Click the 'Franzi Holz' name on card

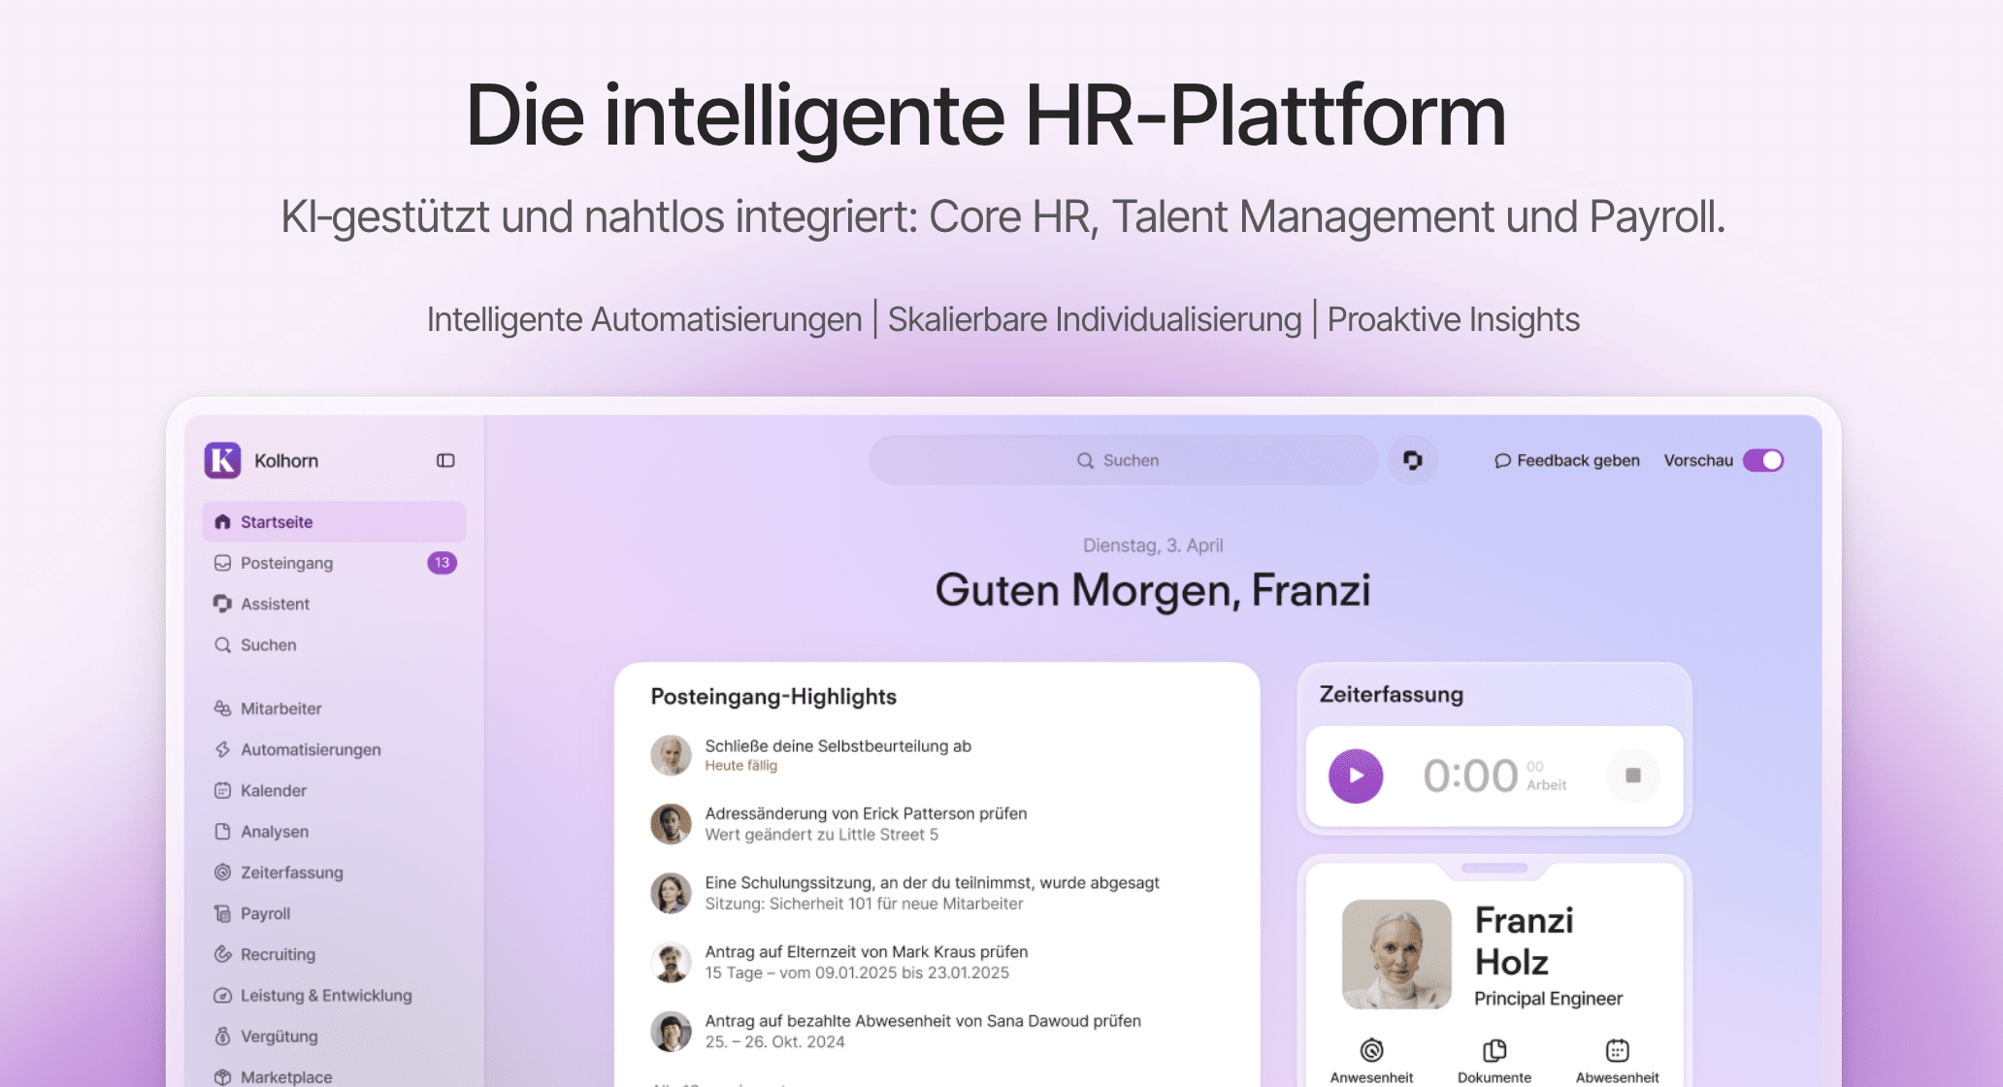1524,940
